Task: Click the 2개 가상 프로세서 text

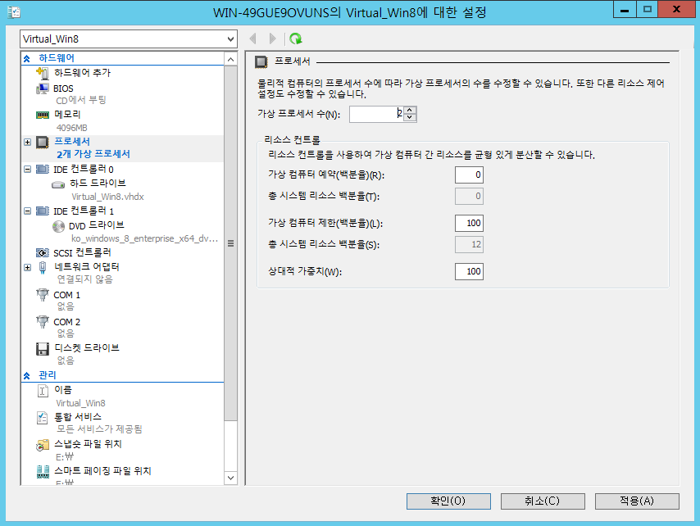Action: (93, 154)
